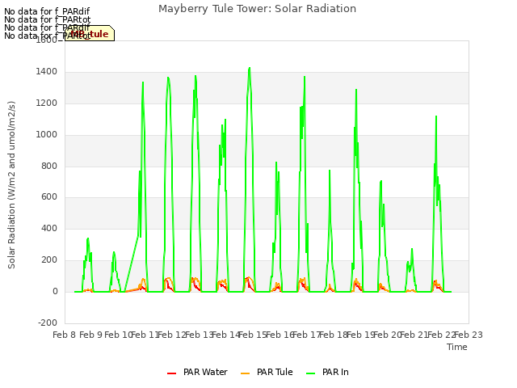Click the 1000 y-axis tick label

point(47,135)
